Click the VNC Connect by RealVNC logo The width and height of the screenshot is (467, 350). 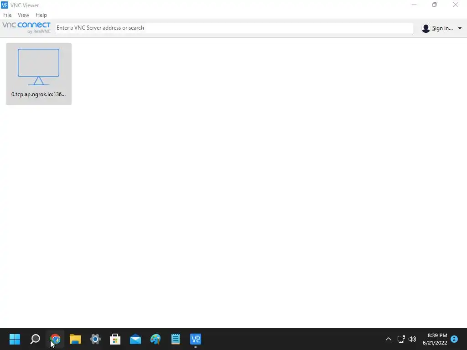coord(26,27)
